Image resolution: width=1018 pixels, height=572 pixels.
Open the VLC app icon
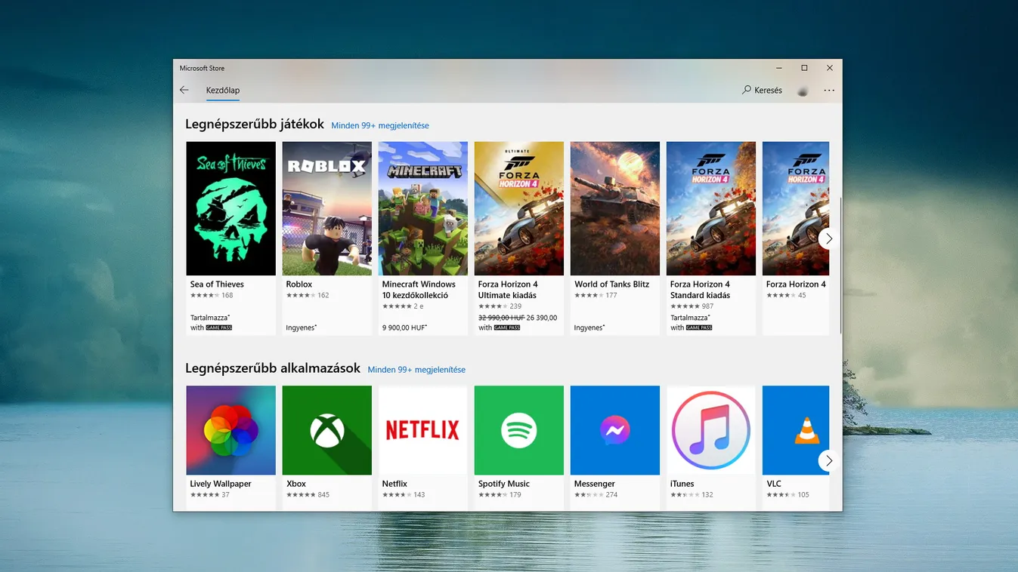point(796,430)
